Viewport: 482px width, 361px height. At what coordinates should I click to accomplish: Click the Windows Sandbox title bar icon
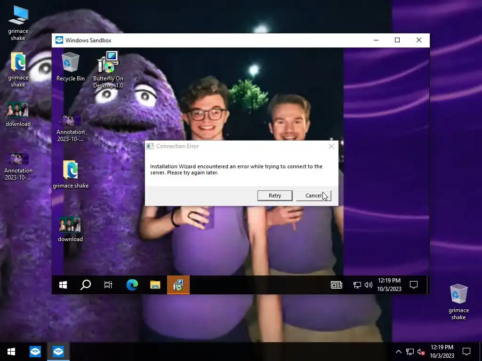tap(59, 40)
